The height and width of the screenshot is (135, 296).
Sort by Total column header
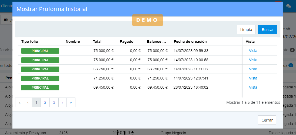(x=97, y=41)
